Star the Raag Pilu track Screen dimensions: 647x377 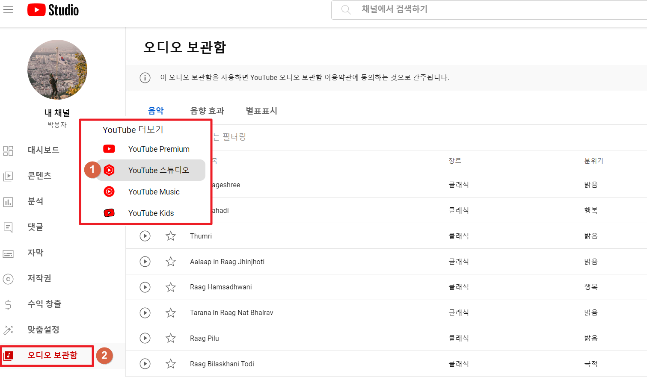pos(171,338)
